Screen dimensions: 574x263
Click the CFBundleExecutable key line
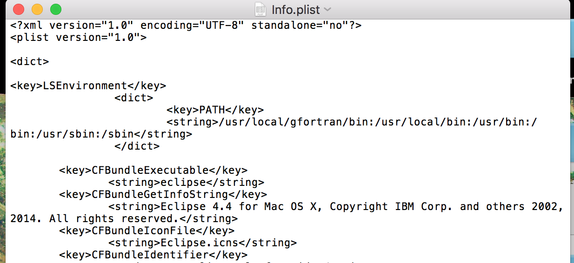(153, 170)
